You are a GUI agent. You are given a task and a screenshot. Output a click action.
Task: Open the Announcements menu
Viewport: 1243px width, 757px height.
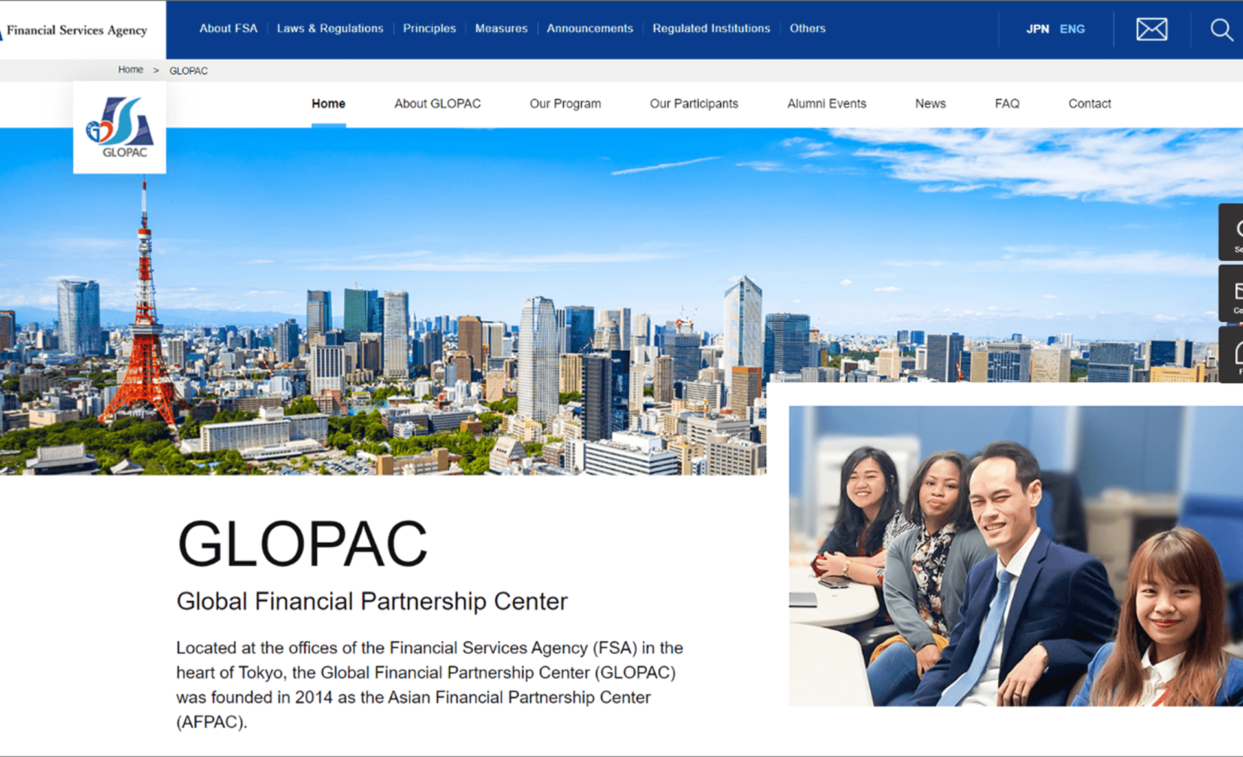coord(589,28)
